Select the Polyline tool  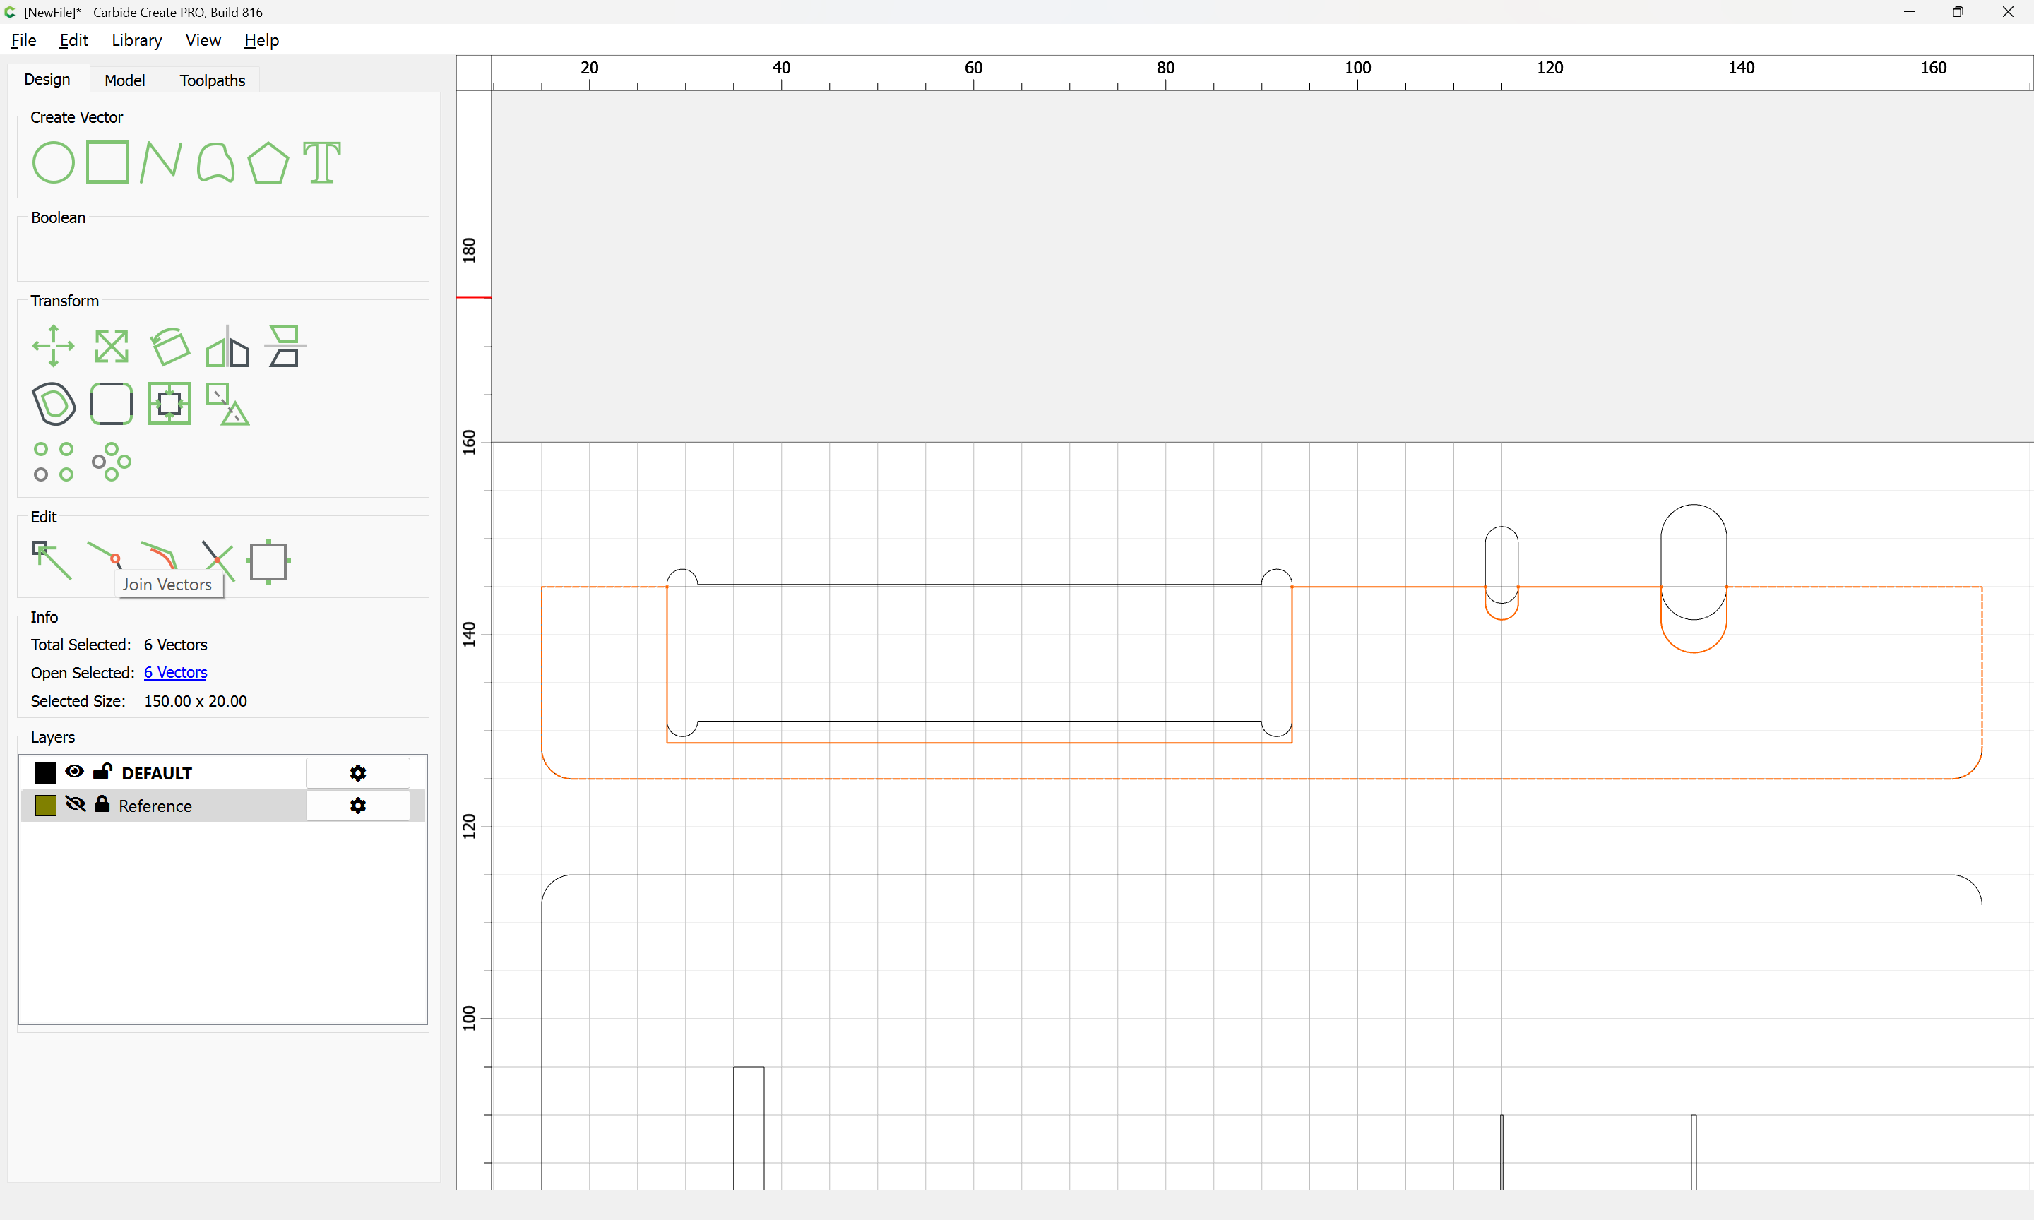(x=160, y=162)
